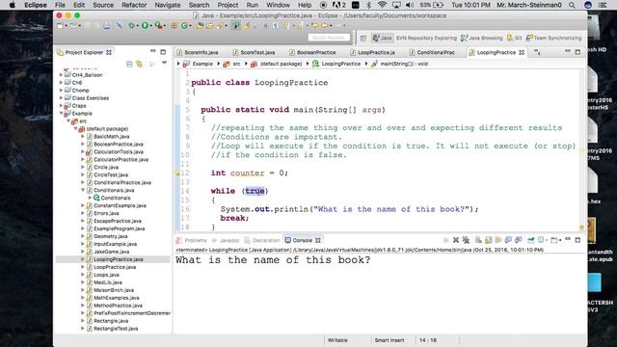
Task: Minimize the Project Explorer view
Action: pyautogui.click(x=152, y=51)
